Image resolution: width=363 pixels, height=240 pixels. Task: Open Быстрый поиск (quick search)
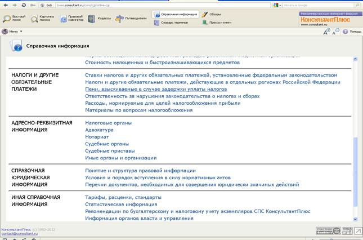tap(14, 18)
